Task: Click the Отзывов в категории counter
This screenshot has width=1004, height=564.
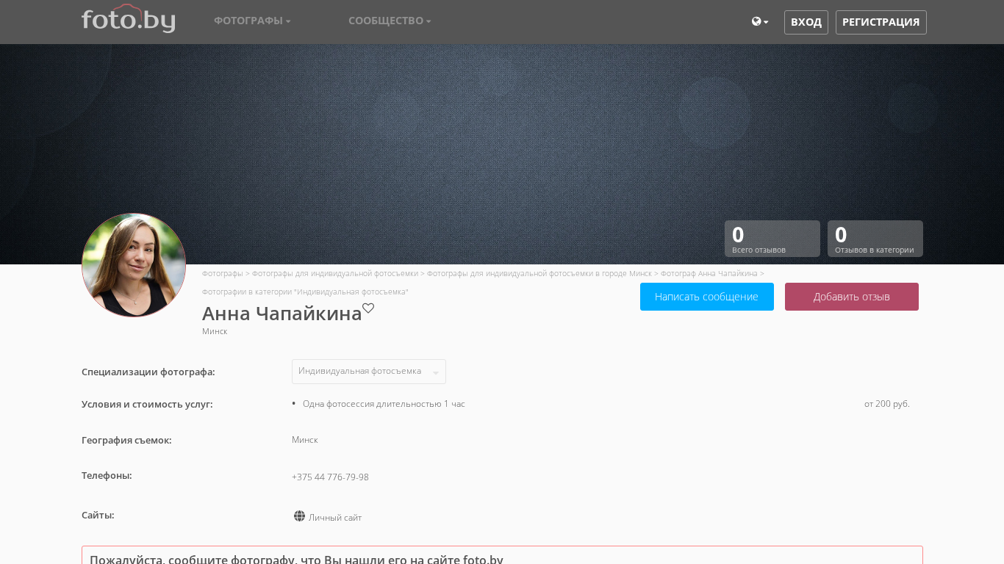Action: click(875, 239)
